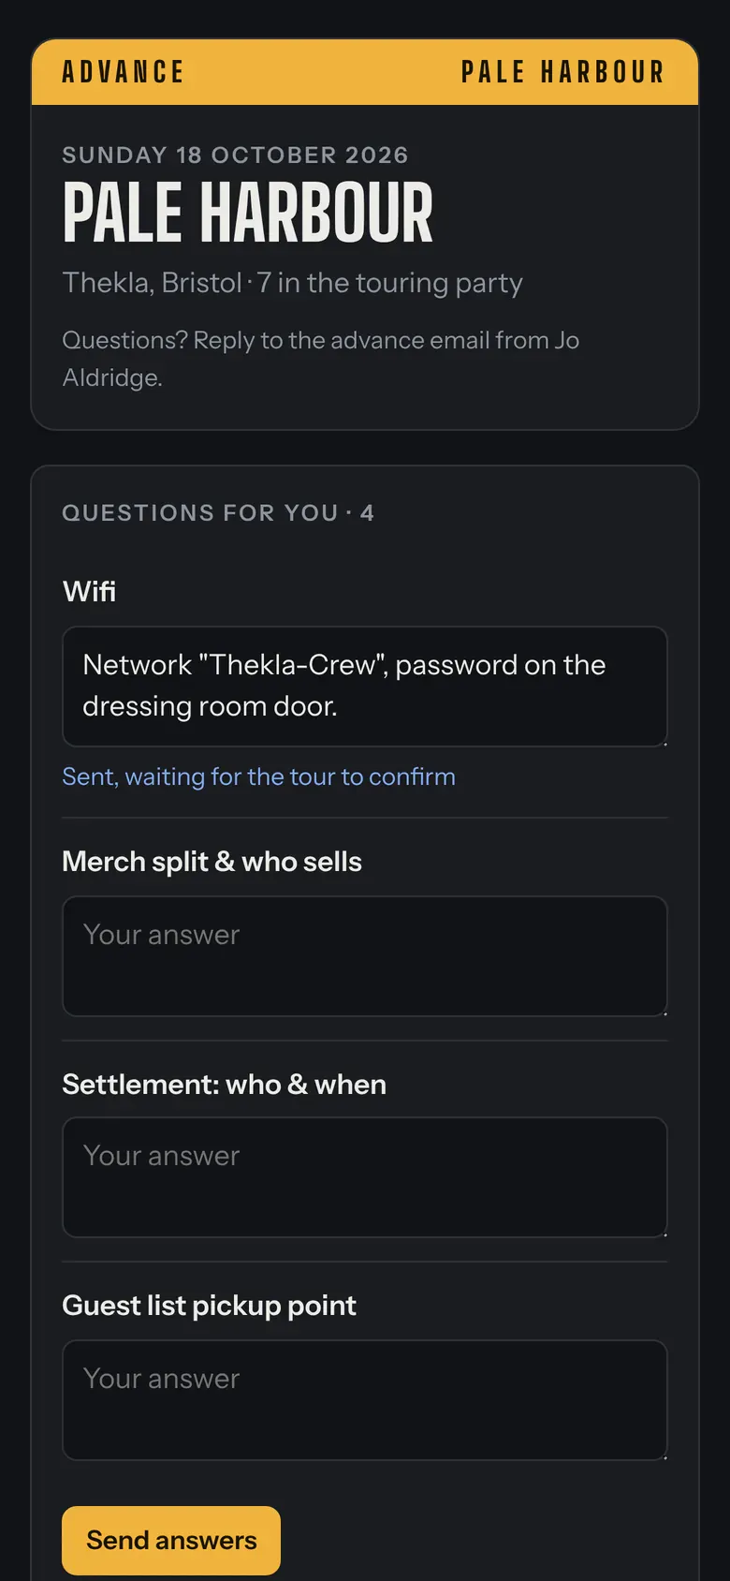Focus the Wifi answer text box
The width and height of the screenshot is (730, 1581).
[x=365, y=687]
